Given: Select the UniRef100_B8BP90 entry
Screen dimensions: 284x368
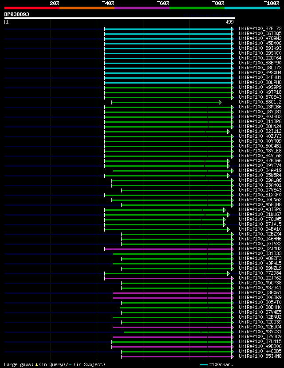Looking at the screenshot, I should [x=260, y=63].
